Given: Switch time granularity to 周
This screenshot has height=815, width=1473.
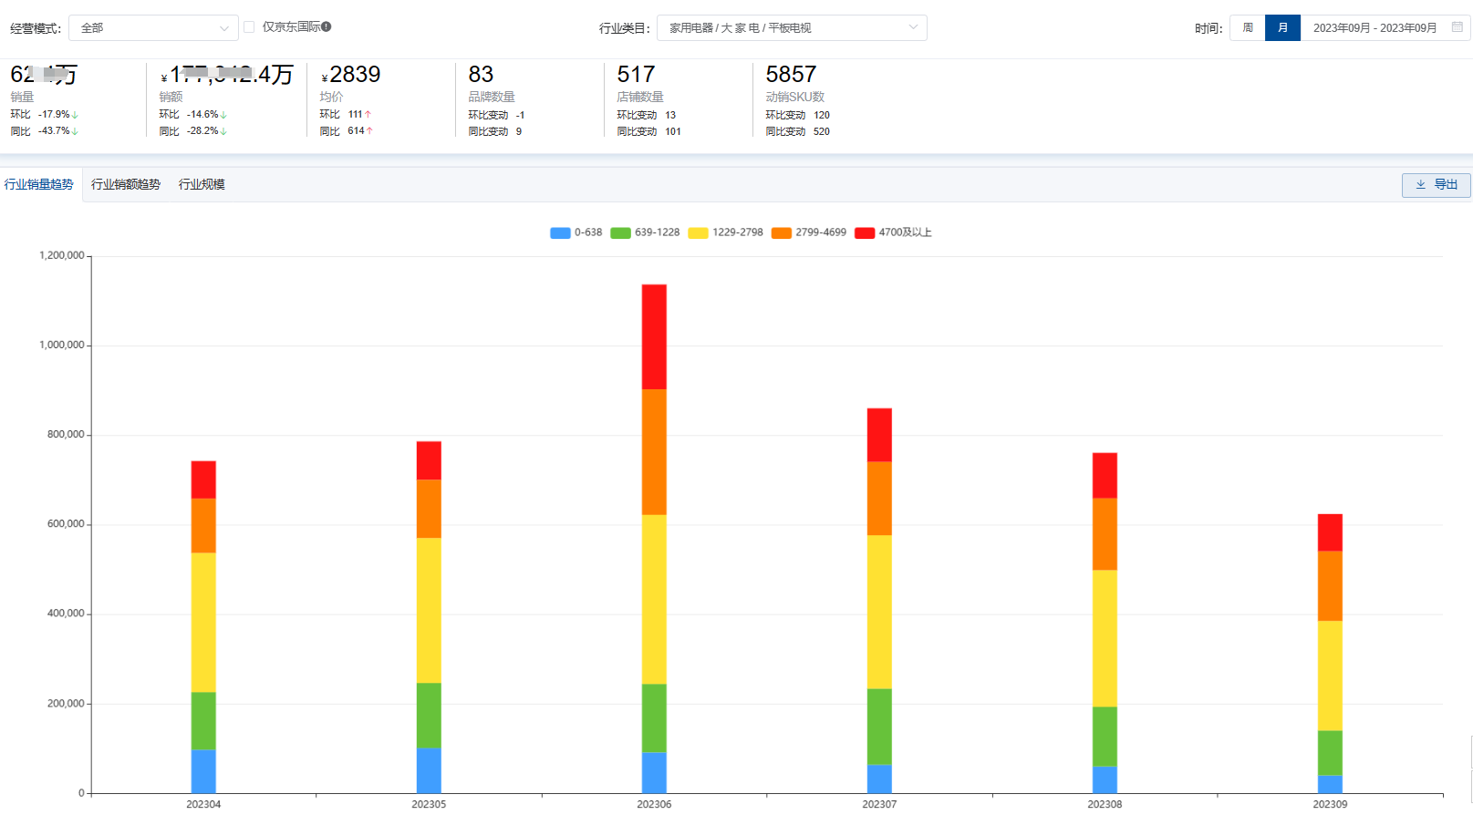Looking at the screenshot, I should click(x=1247, y=28).
